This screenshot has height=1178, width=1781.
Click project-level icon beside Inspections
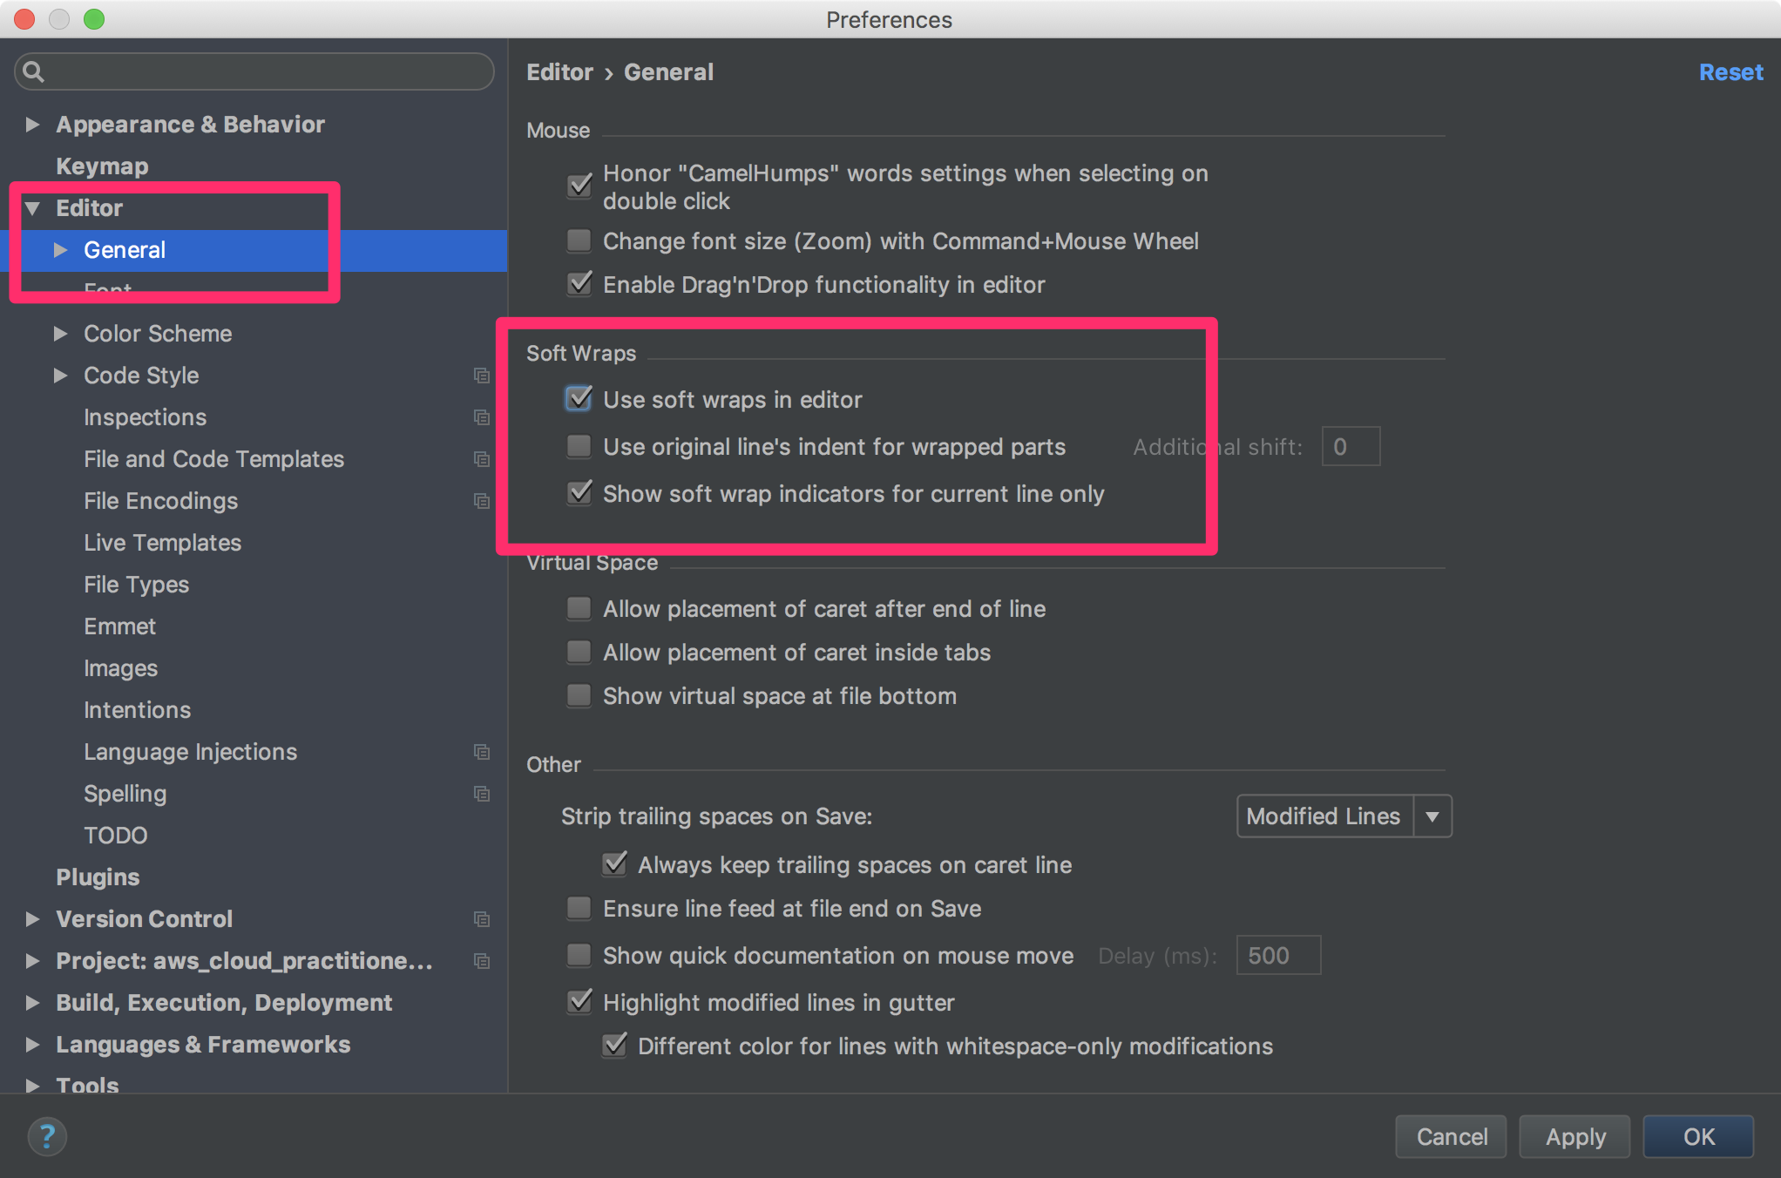481,417
